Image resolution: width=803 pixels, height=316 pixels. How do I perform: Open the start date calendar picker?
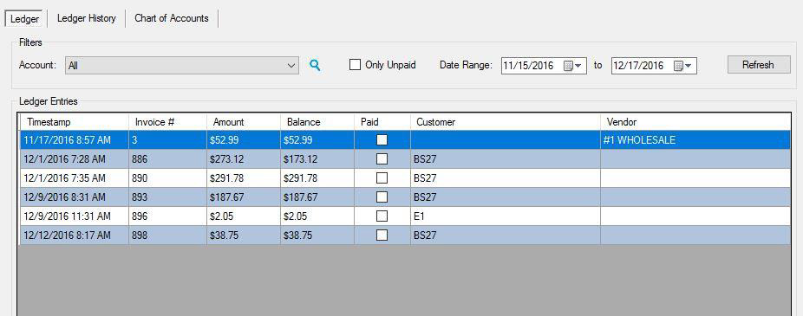572,66
